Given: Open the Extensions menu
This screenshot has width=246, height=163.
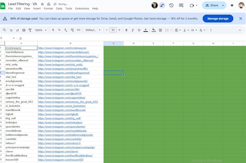Looking at the screenshot, I should (x=82, y=8).
